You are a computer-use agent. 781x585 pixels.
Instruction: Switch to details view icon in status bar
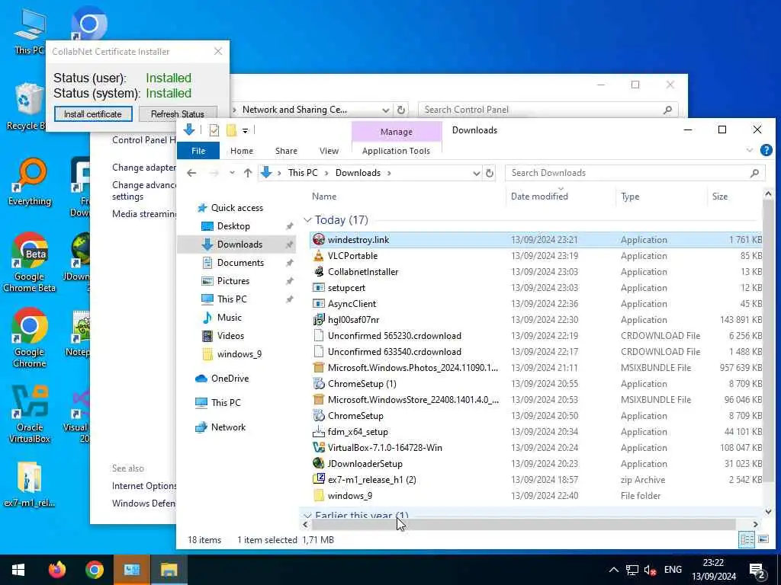pyautogui.click(x=746, y=539)
